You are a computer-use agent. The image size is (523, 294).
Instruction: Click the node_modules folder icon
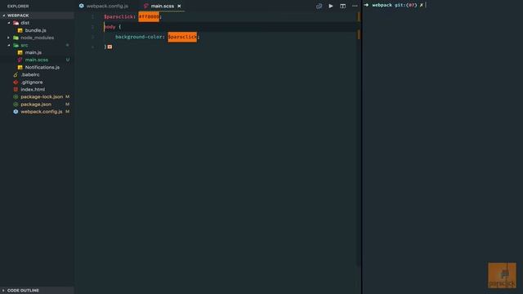[x=16, y=38]
